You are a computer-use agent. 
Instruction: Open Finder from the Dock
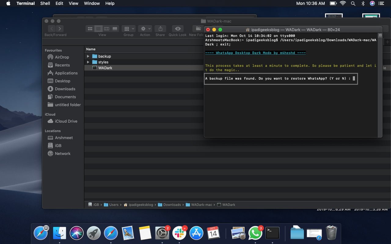60,233
